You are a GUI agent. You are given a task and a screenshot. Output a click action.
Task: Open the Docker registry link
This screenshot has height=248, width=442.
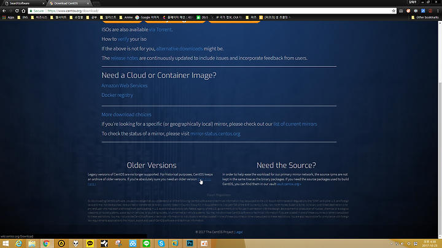coord(117,95)
